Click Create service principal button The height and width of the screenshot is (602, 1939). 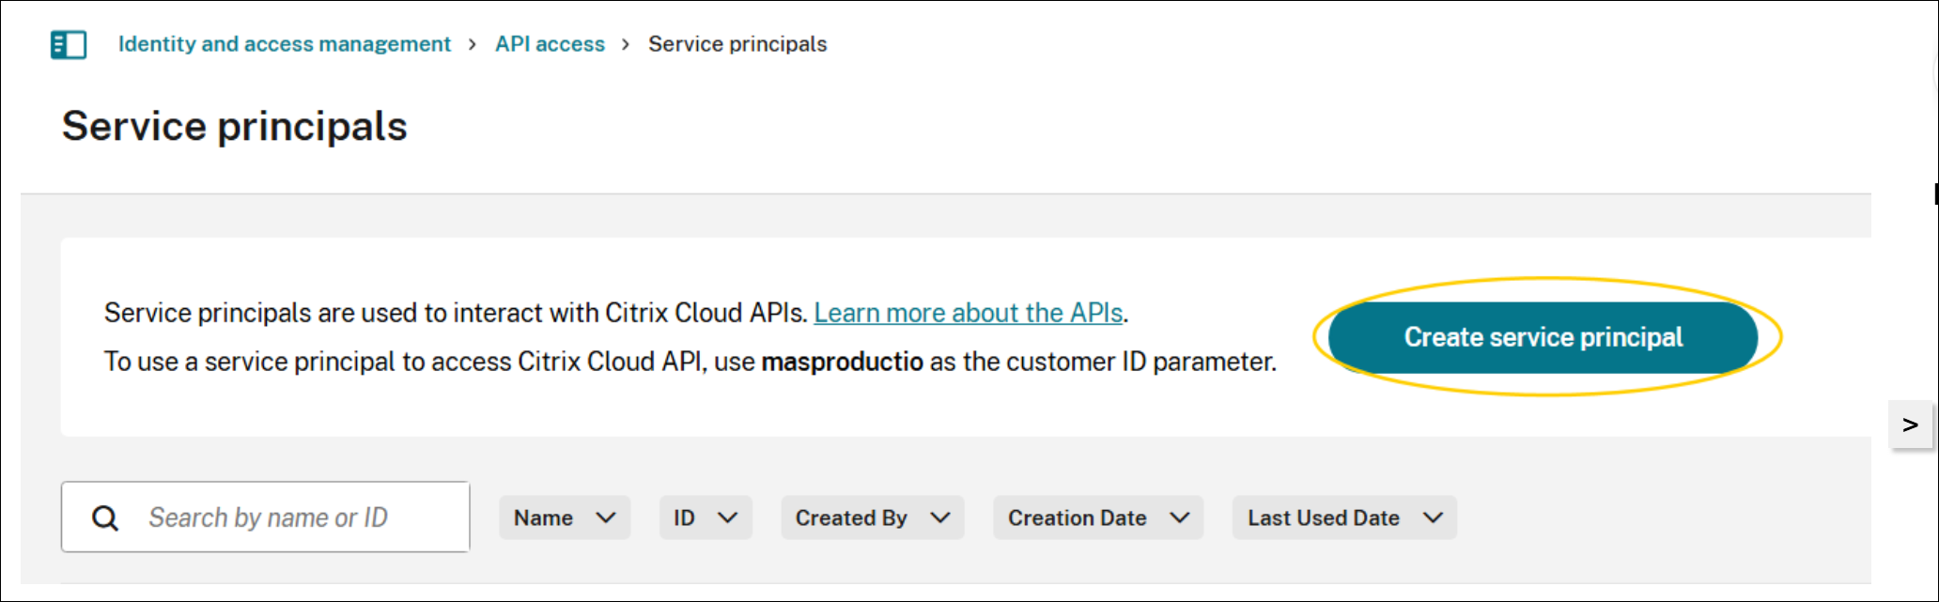[x=1543, y=337]
